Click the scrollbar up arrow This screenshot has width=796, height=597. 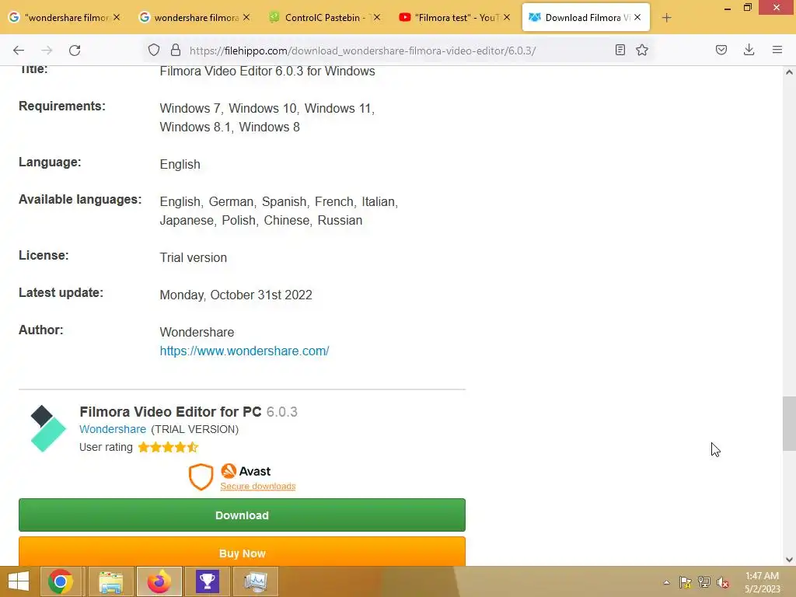tap(789, 72)
